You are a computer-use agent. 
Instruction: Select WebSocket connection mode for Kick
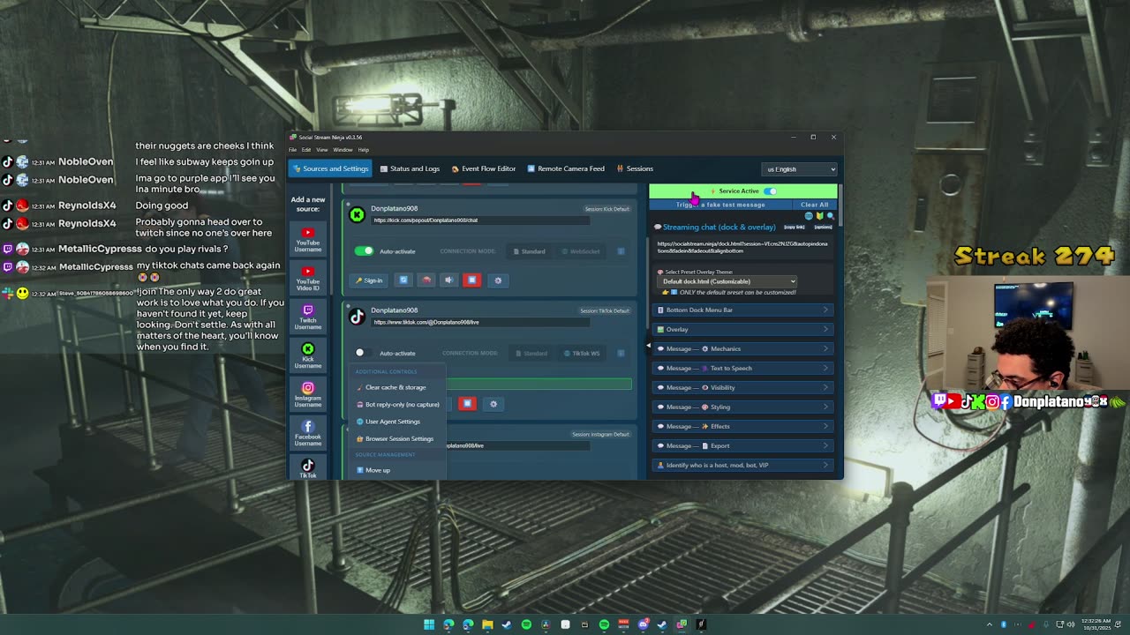[581, 251]
